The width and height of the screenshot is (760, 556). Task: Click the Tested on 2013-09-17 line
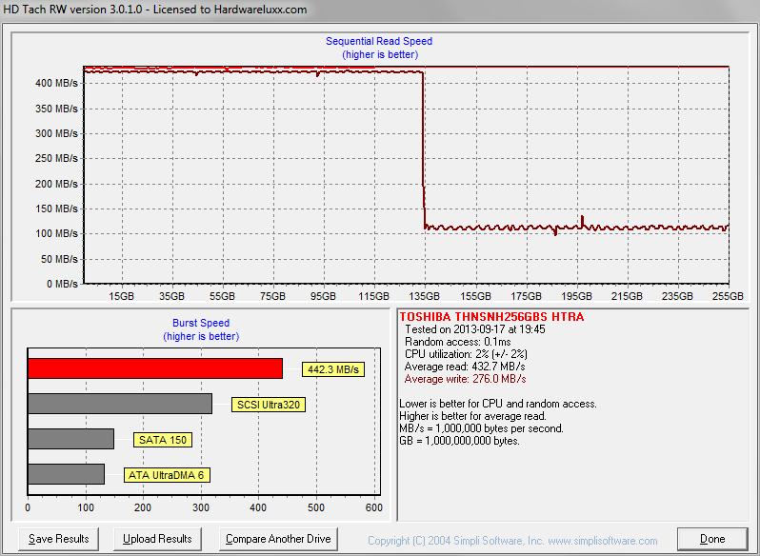coord(475,329)
